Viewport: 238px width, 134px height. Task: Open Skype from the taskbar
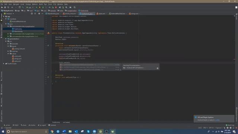tap(89, 131)
